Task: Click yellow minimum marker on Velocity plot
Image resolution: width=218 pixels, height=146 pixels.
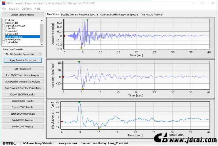Action: click(x=83, y=88)
